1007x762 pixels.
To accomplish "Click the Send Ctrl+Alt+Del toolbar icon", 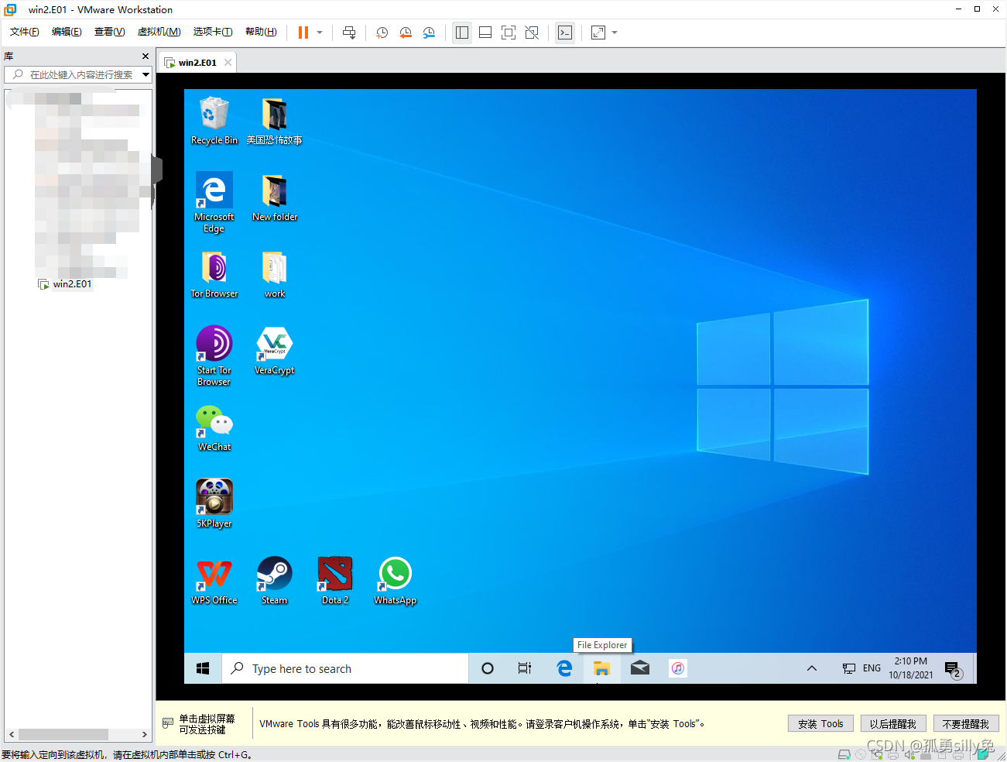I will [349, 33].
